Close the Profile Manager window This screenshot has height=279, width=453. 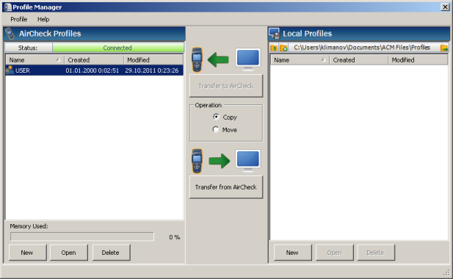[x=445, y=7]
